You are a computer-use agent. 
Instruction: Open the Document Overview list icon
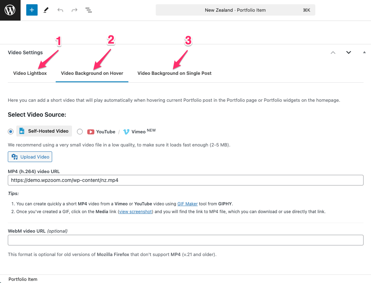[x=89, y=10]
